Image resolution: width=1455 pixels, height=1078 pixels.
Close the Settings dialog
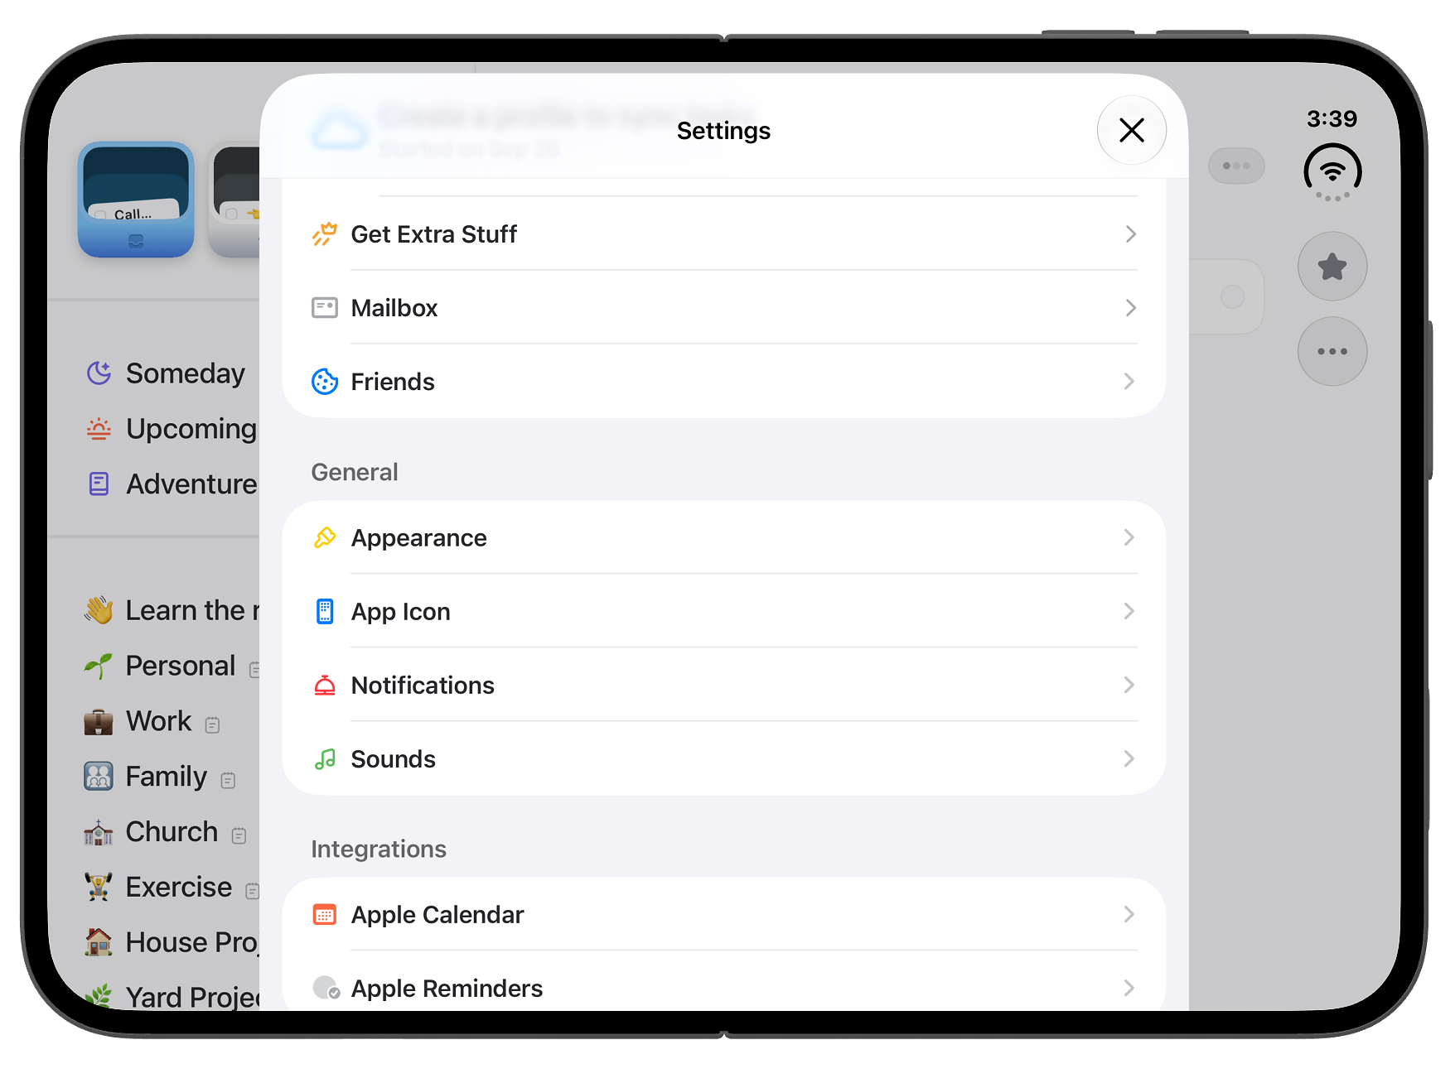(1131, 130)
